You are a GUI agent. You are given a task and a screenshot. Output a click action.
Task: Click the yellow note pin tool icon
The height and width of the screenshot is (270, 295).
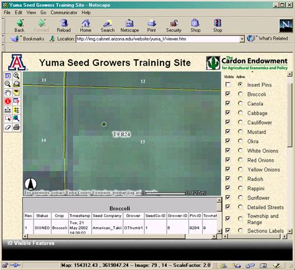16,93
